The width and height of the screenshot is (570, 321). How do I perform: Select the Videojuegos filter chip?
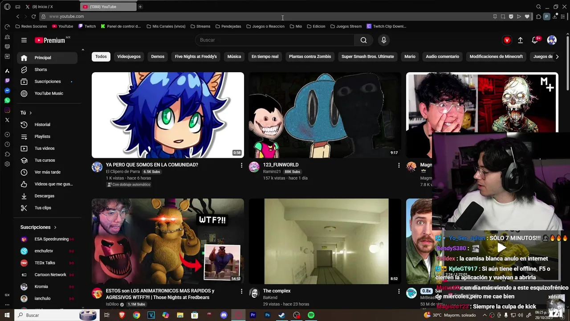129,57
